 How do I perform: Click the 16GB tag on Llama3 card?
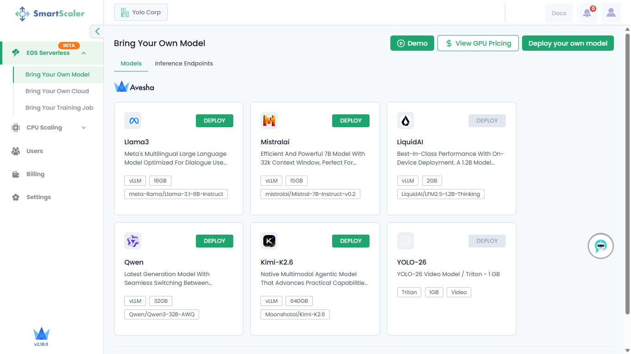(160, 181)
